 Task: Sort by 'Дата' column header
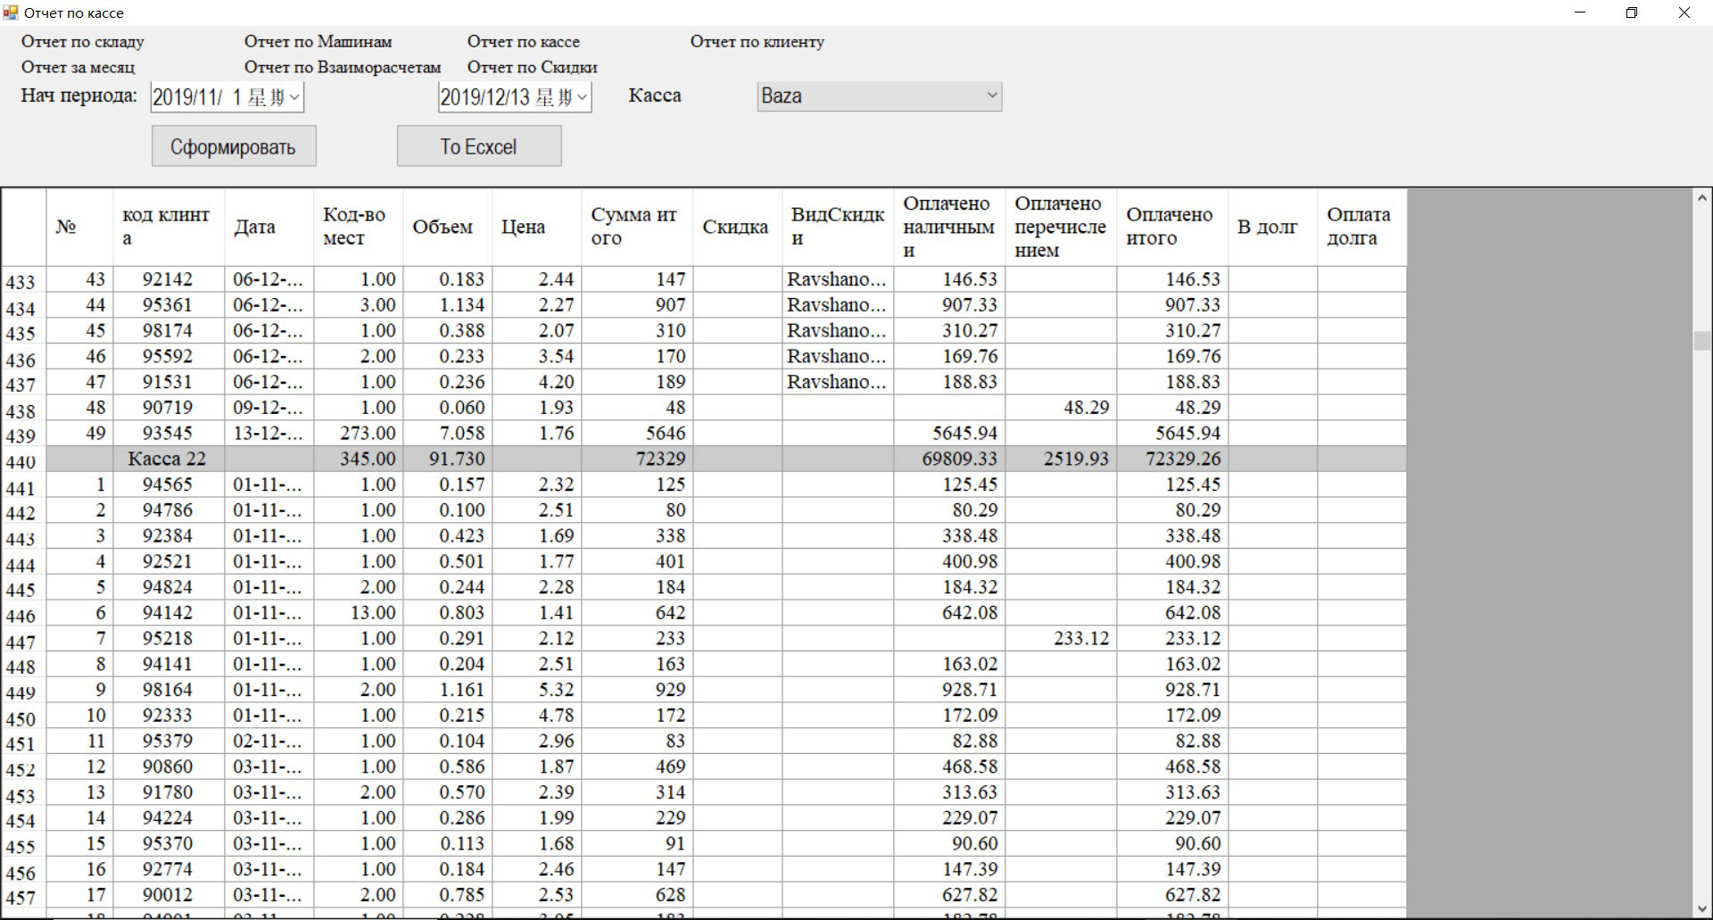click(x=268, y=227)
